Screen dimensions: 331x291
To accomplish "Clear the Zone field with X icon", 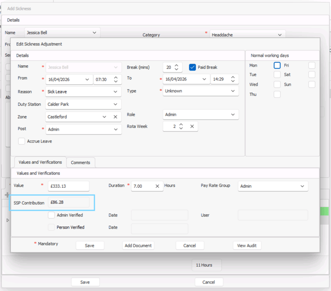I will pos(115,117).
